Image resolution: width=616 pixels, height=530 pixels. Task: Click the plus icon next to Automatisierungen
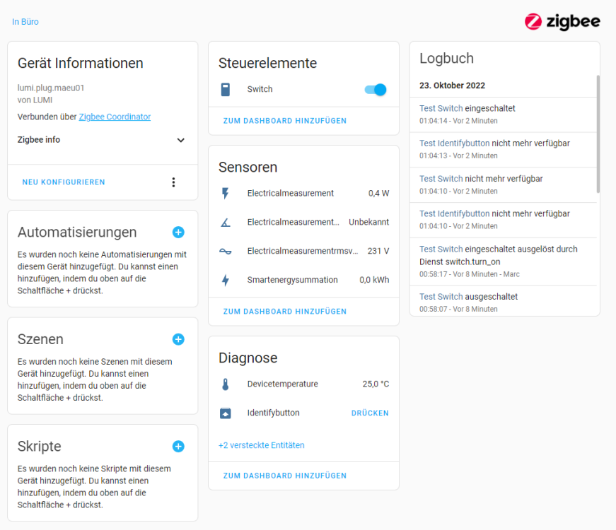(x=178, y=232)
